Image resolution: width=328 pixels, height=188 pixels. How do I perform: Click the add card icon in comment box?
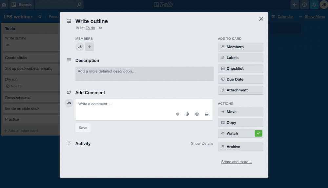207,114
